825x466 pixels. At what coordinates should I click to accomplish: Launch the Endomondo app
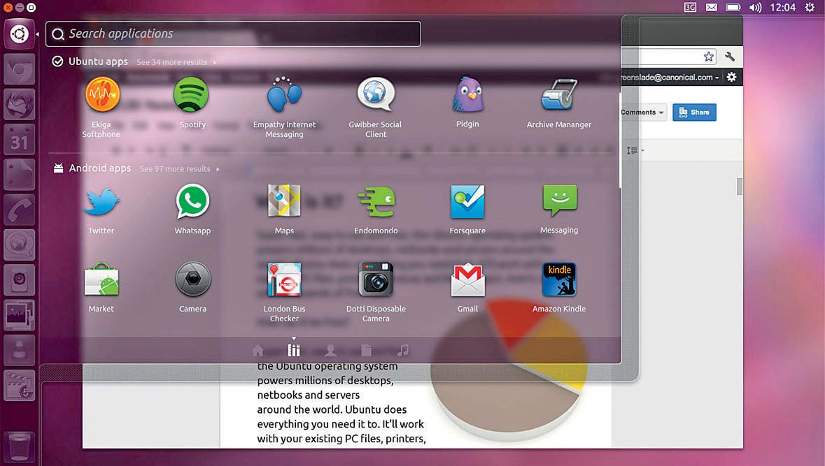click(x=376, y=202)
